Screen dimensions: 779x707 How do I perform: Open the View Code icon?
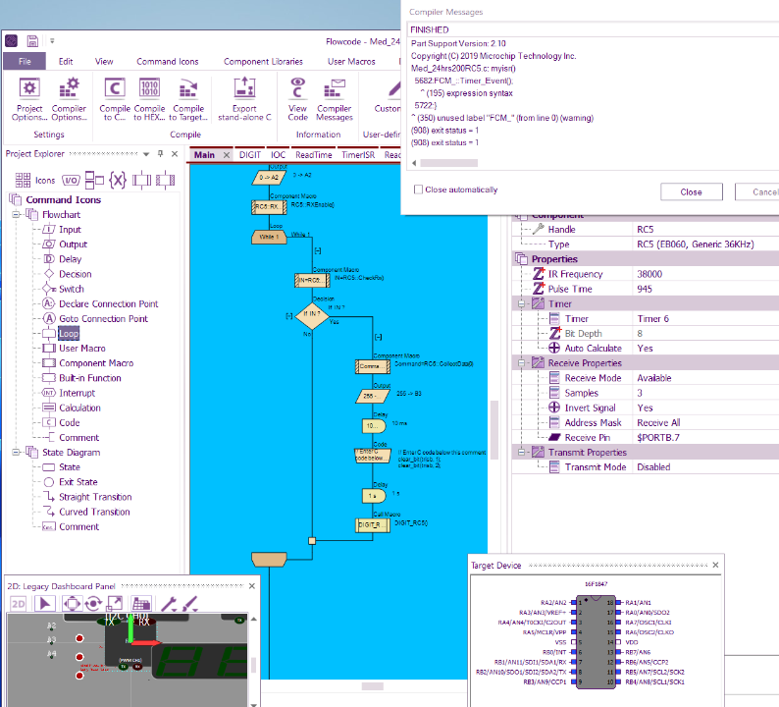pyautogui.click(x=297, y=99)
